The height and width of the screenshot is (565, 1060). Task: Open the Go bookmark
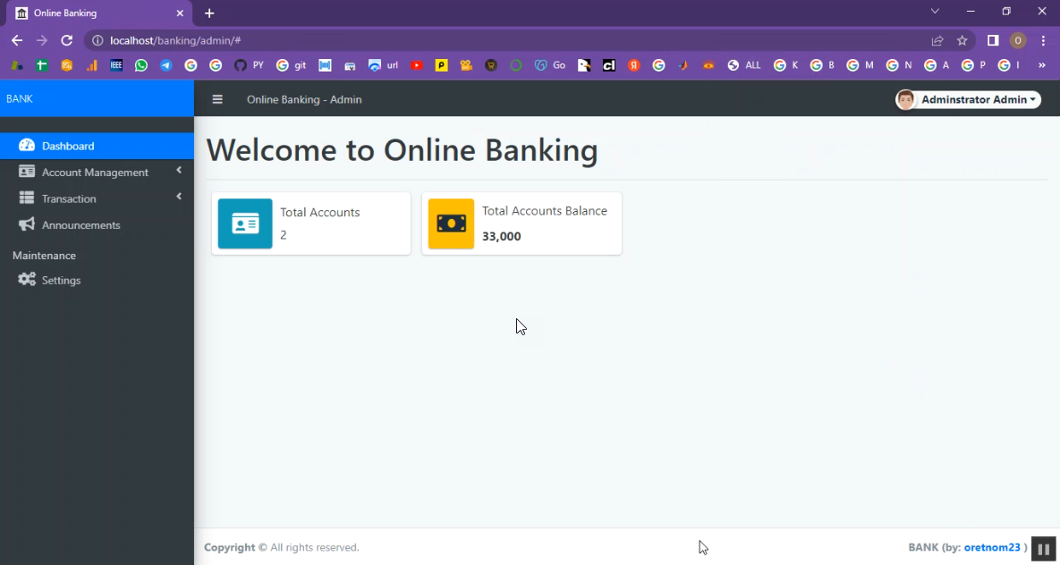pos(549,65)
